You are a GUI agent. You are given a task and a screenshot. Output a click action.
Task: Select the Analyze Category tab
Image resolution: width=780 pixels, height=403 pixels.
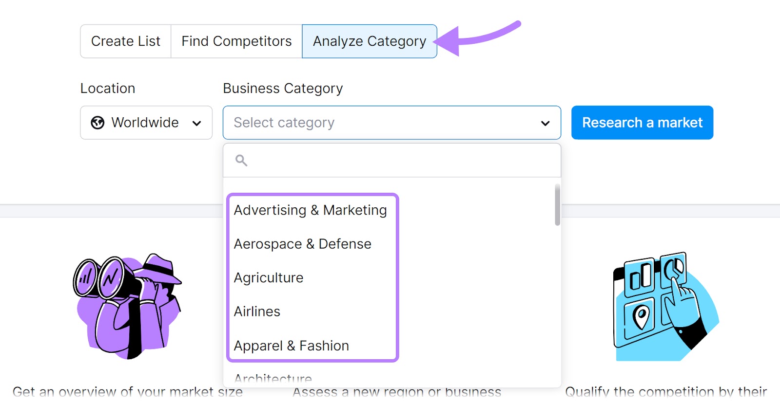coord(369,41)
